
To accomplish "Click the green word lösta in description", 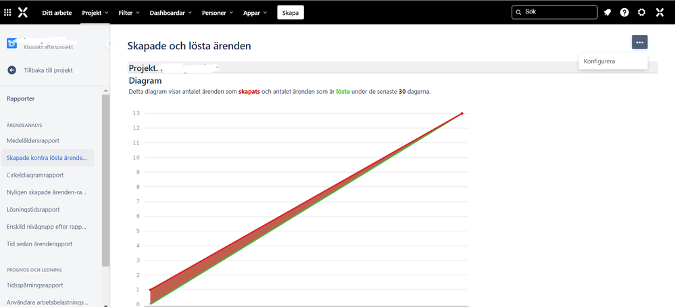I will 343,92.
